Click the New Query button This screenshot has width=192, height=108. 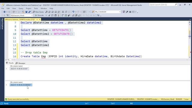[x=38, y=12]
